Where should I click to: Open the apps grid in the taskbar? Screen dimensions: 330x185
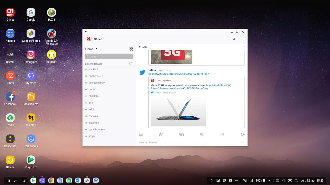[x=8, y=180]
